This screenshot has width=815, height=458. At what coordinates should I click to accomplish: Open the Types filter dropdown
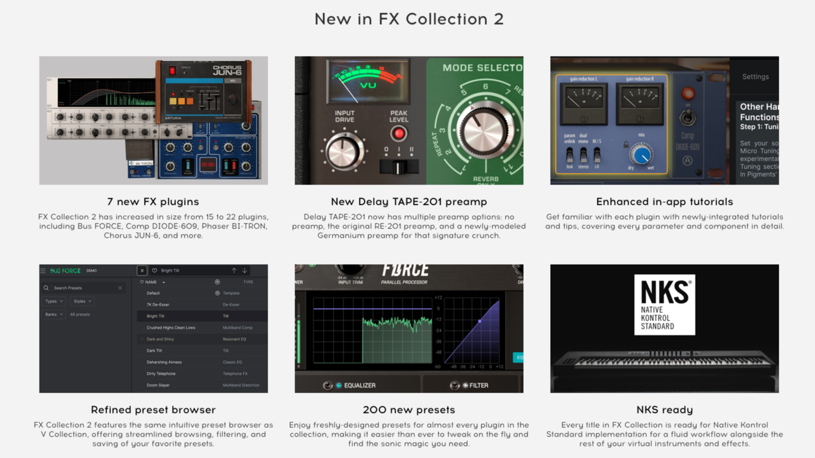[54, 301]
